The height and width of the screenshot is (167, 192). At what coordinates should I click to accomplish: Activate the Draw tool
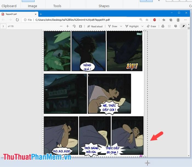113,26
